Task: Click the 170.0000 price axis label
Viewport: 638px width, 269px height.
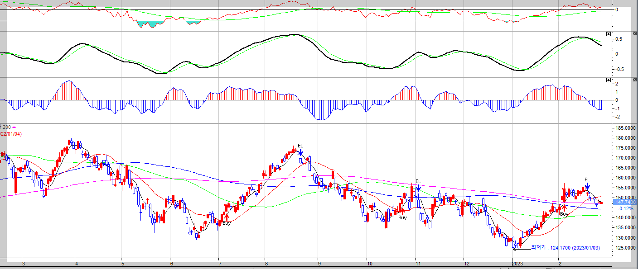Action: pos(626,158)
